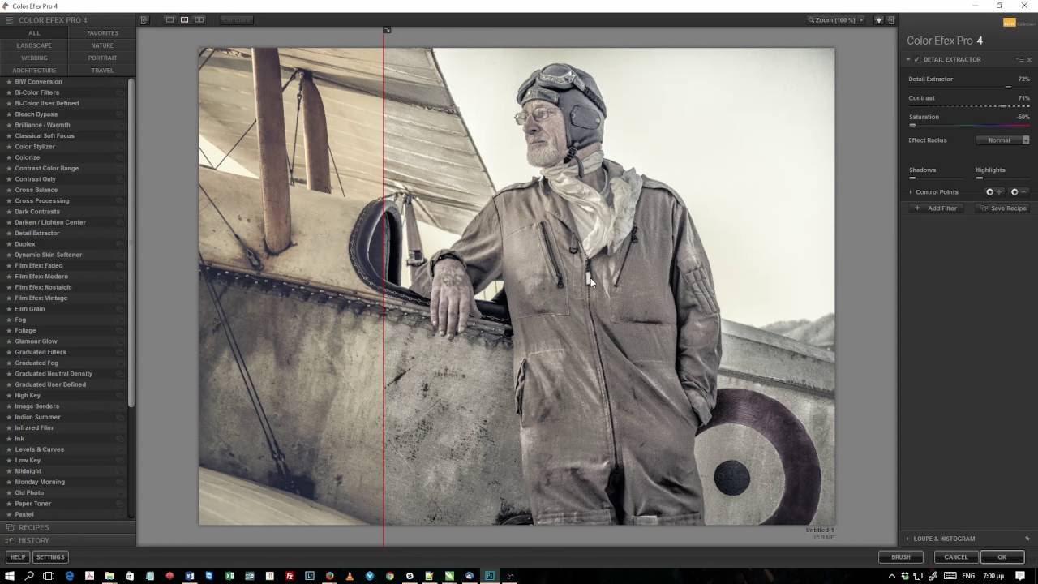This screenshot has height=584, width=1038.
Task: Click the lightbulb background color icon
Action: 879,19
